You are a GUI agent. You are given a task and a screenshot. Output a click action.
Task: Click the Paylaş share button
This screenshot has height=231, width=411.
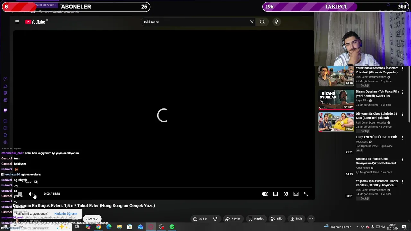click(x=233, y=219)
